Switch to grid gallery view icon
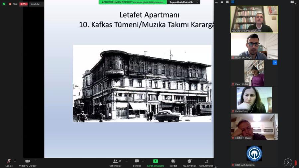This screenshot has height=168, width=299. pyautogui.click(x=233, y=2)
